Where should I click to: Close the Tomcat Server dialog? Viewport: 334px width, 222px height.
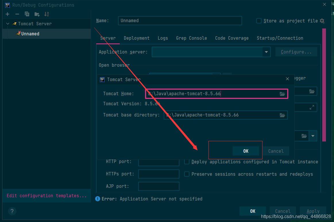(287, 79)
